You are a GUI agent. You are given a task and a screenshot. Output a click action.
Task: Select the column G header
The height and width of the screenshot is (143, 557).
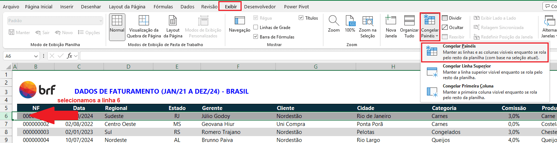pos(316,67)
